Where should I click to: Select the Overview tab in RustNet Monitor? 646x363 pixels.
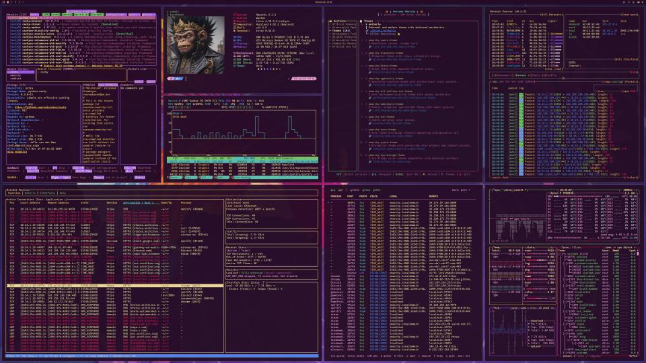coord(14,193)
